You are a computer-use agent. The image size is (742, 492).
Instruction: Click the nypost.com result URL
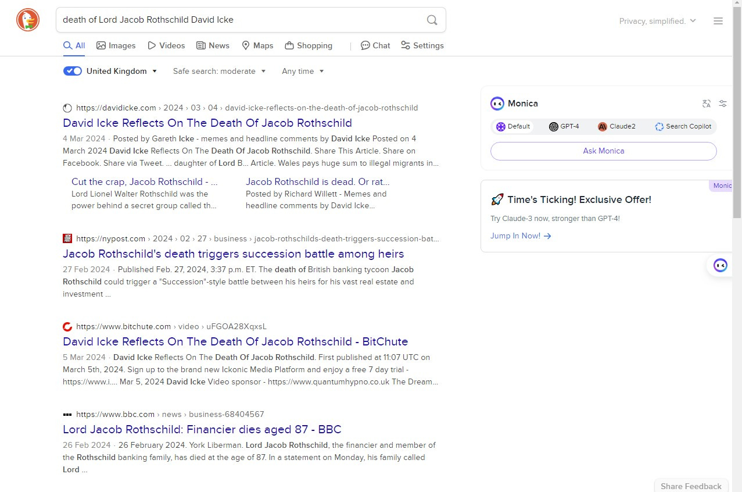257,238
